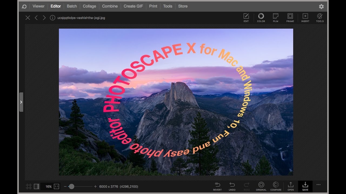Open the Batch tab
Viewport: 346px width, 194px height.
tap(72, 6)
